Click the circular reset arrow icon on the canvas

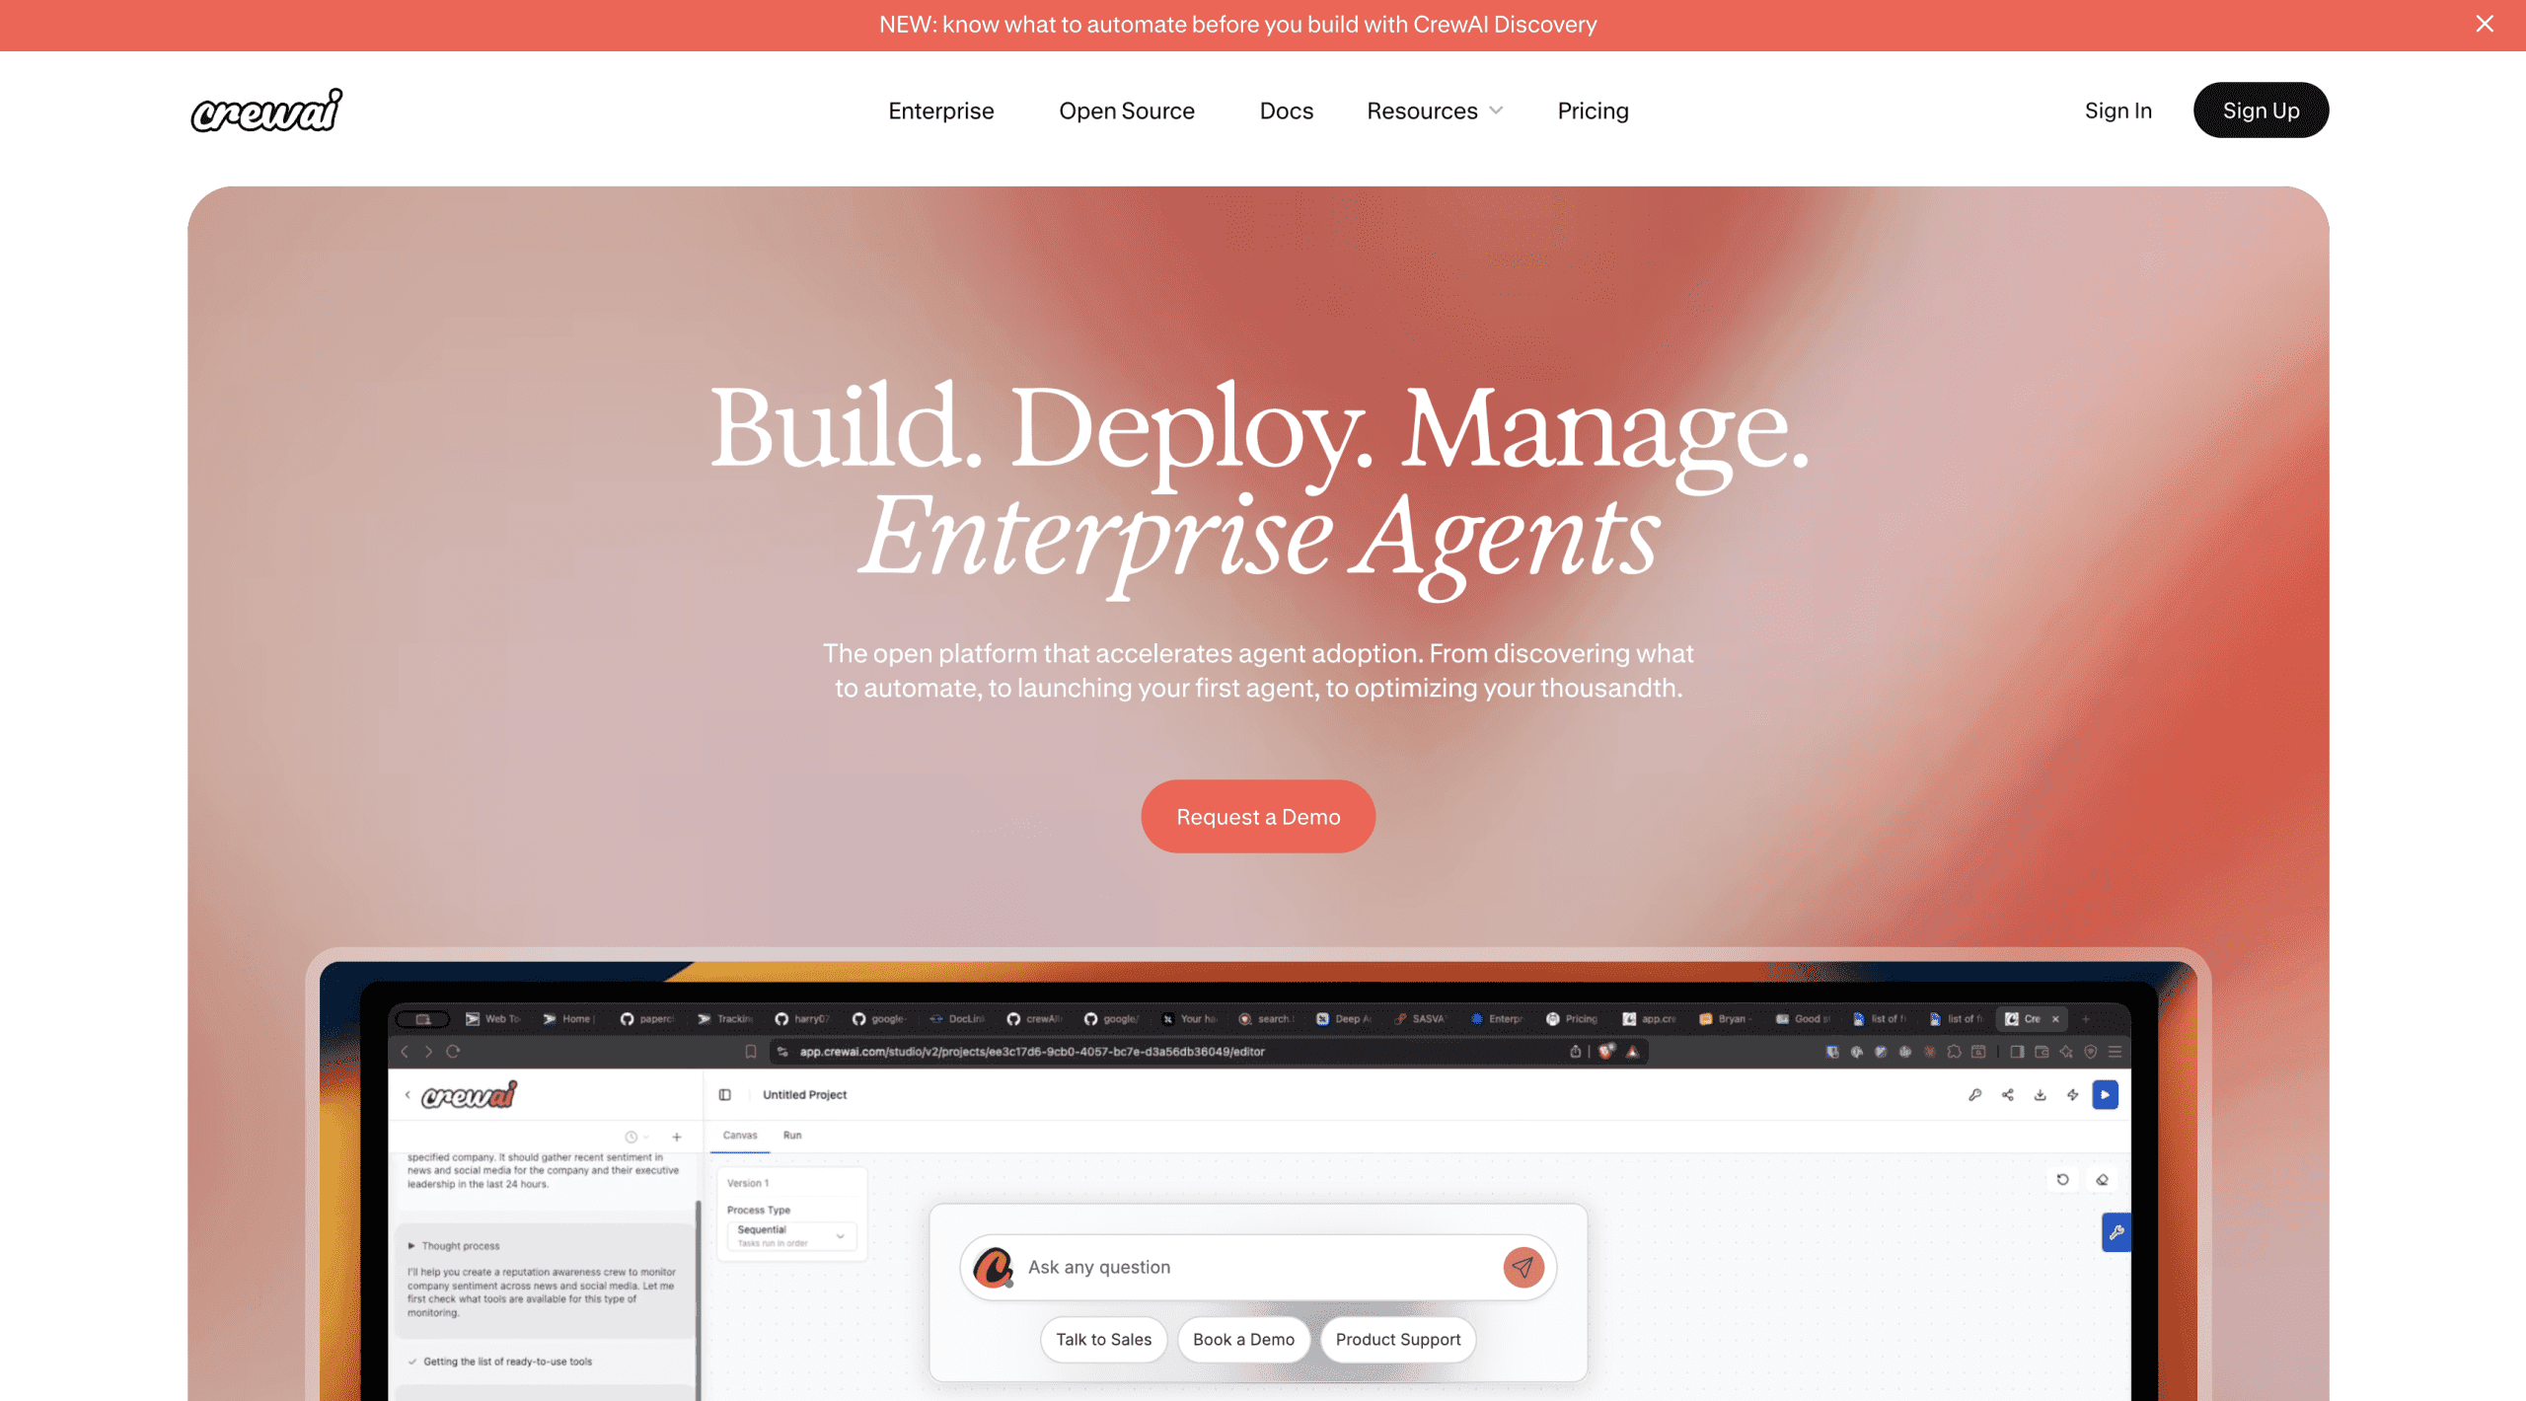pos(2062,1180)
